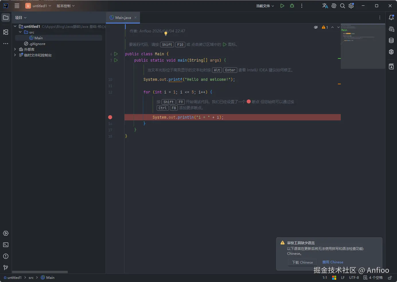Toggle the read-only lock icon in status bar
This screenshot has width=397, height=282.
point(390,278)
